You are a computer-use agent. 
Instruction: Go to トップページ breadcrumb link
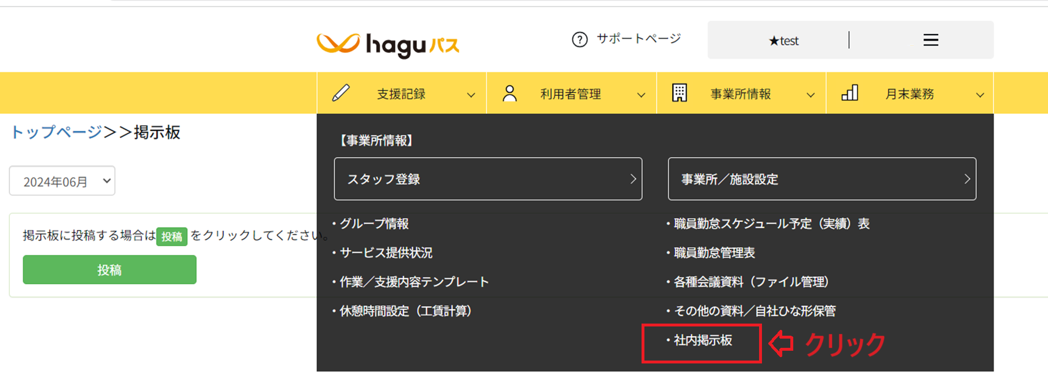[56, 132]
